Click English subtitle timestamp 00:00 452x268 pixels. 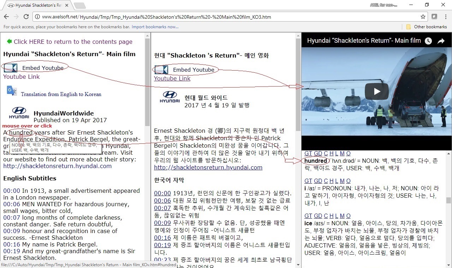(12, 191)
